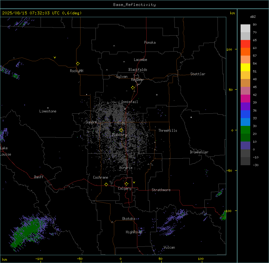
Task: Click the Lake Louise label
Action: pos(6,151)
